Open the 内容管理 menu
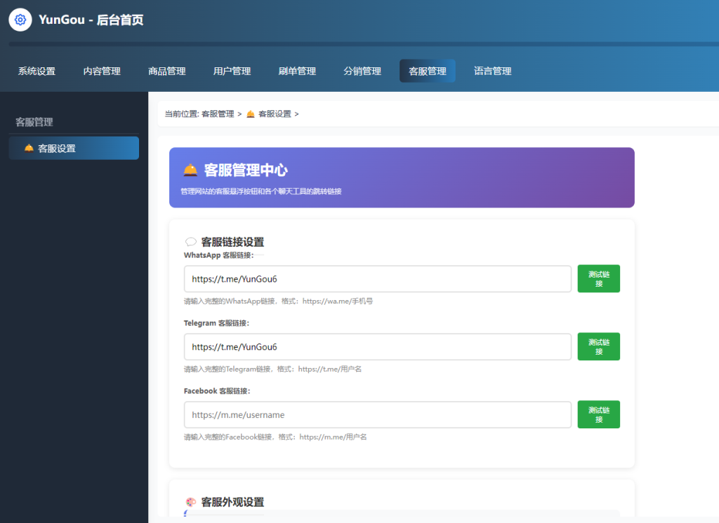This screenshot has height=523, width=719. click(102, 71)
